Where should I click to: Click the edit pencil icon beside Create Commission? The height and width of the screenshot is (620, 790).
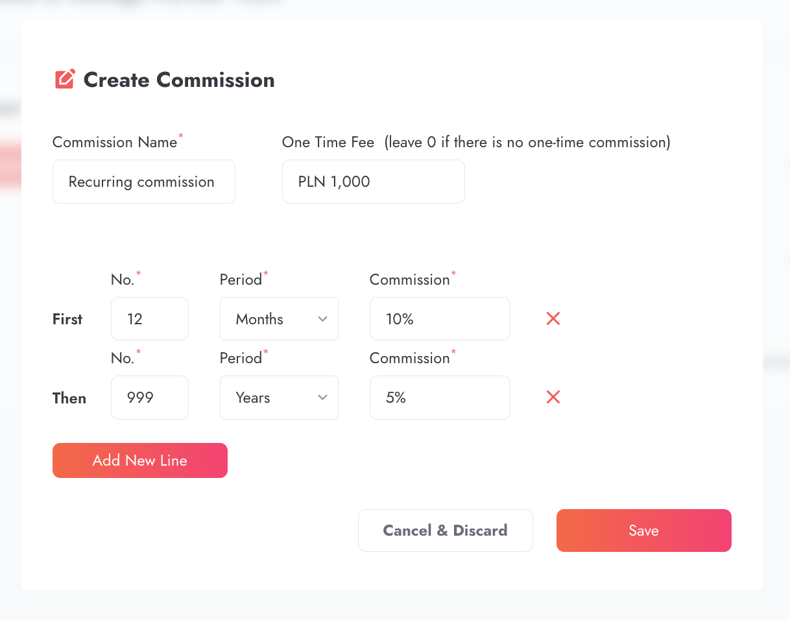65,80
